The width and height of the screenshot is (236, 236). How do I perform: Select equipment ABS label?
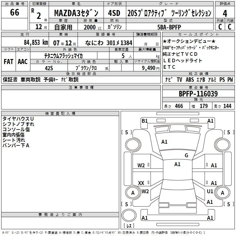[190, 80]
